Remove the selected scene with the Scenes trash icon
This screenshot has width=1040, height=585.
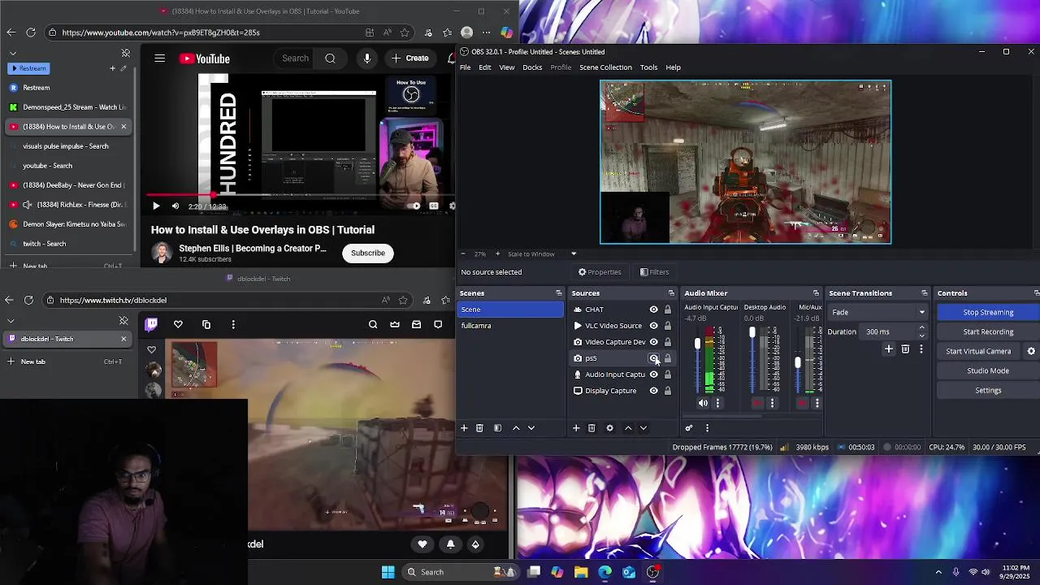coord(479,428)
